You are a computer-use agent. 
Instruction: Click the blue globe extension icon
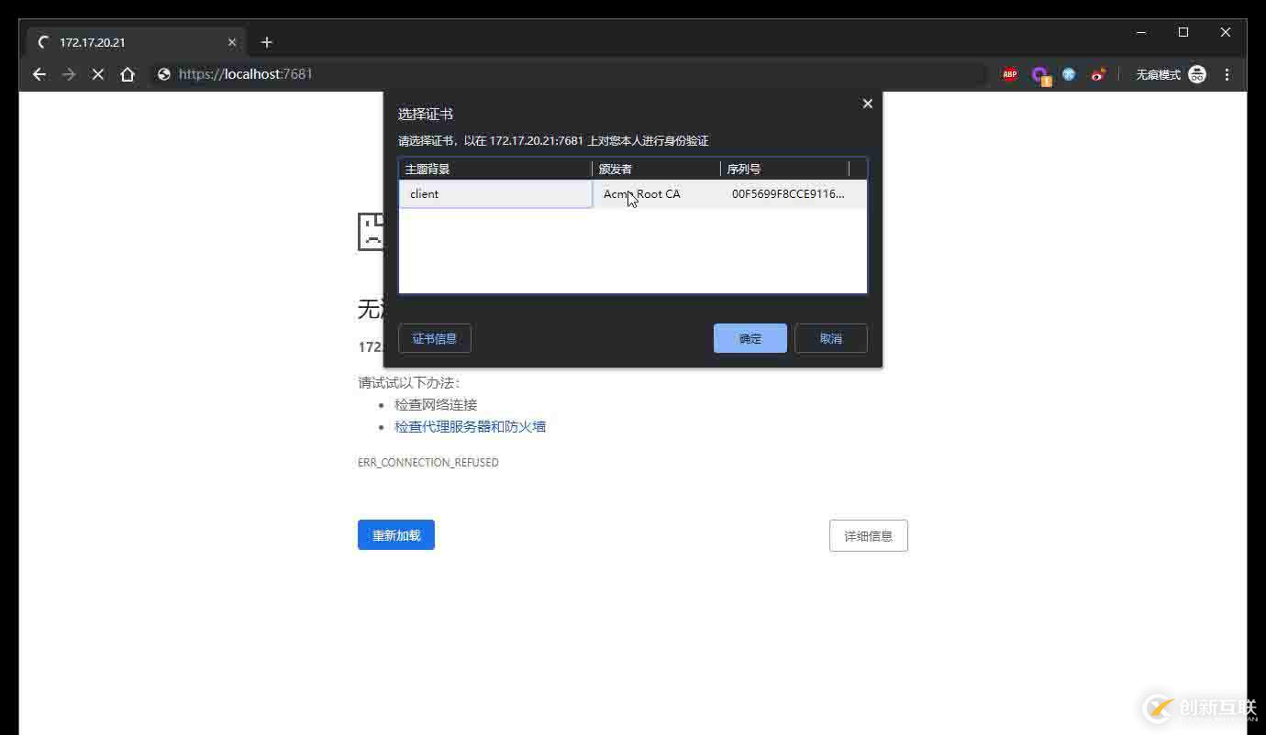click(1069, 74)
